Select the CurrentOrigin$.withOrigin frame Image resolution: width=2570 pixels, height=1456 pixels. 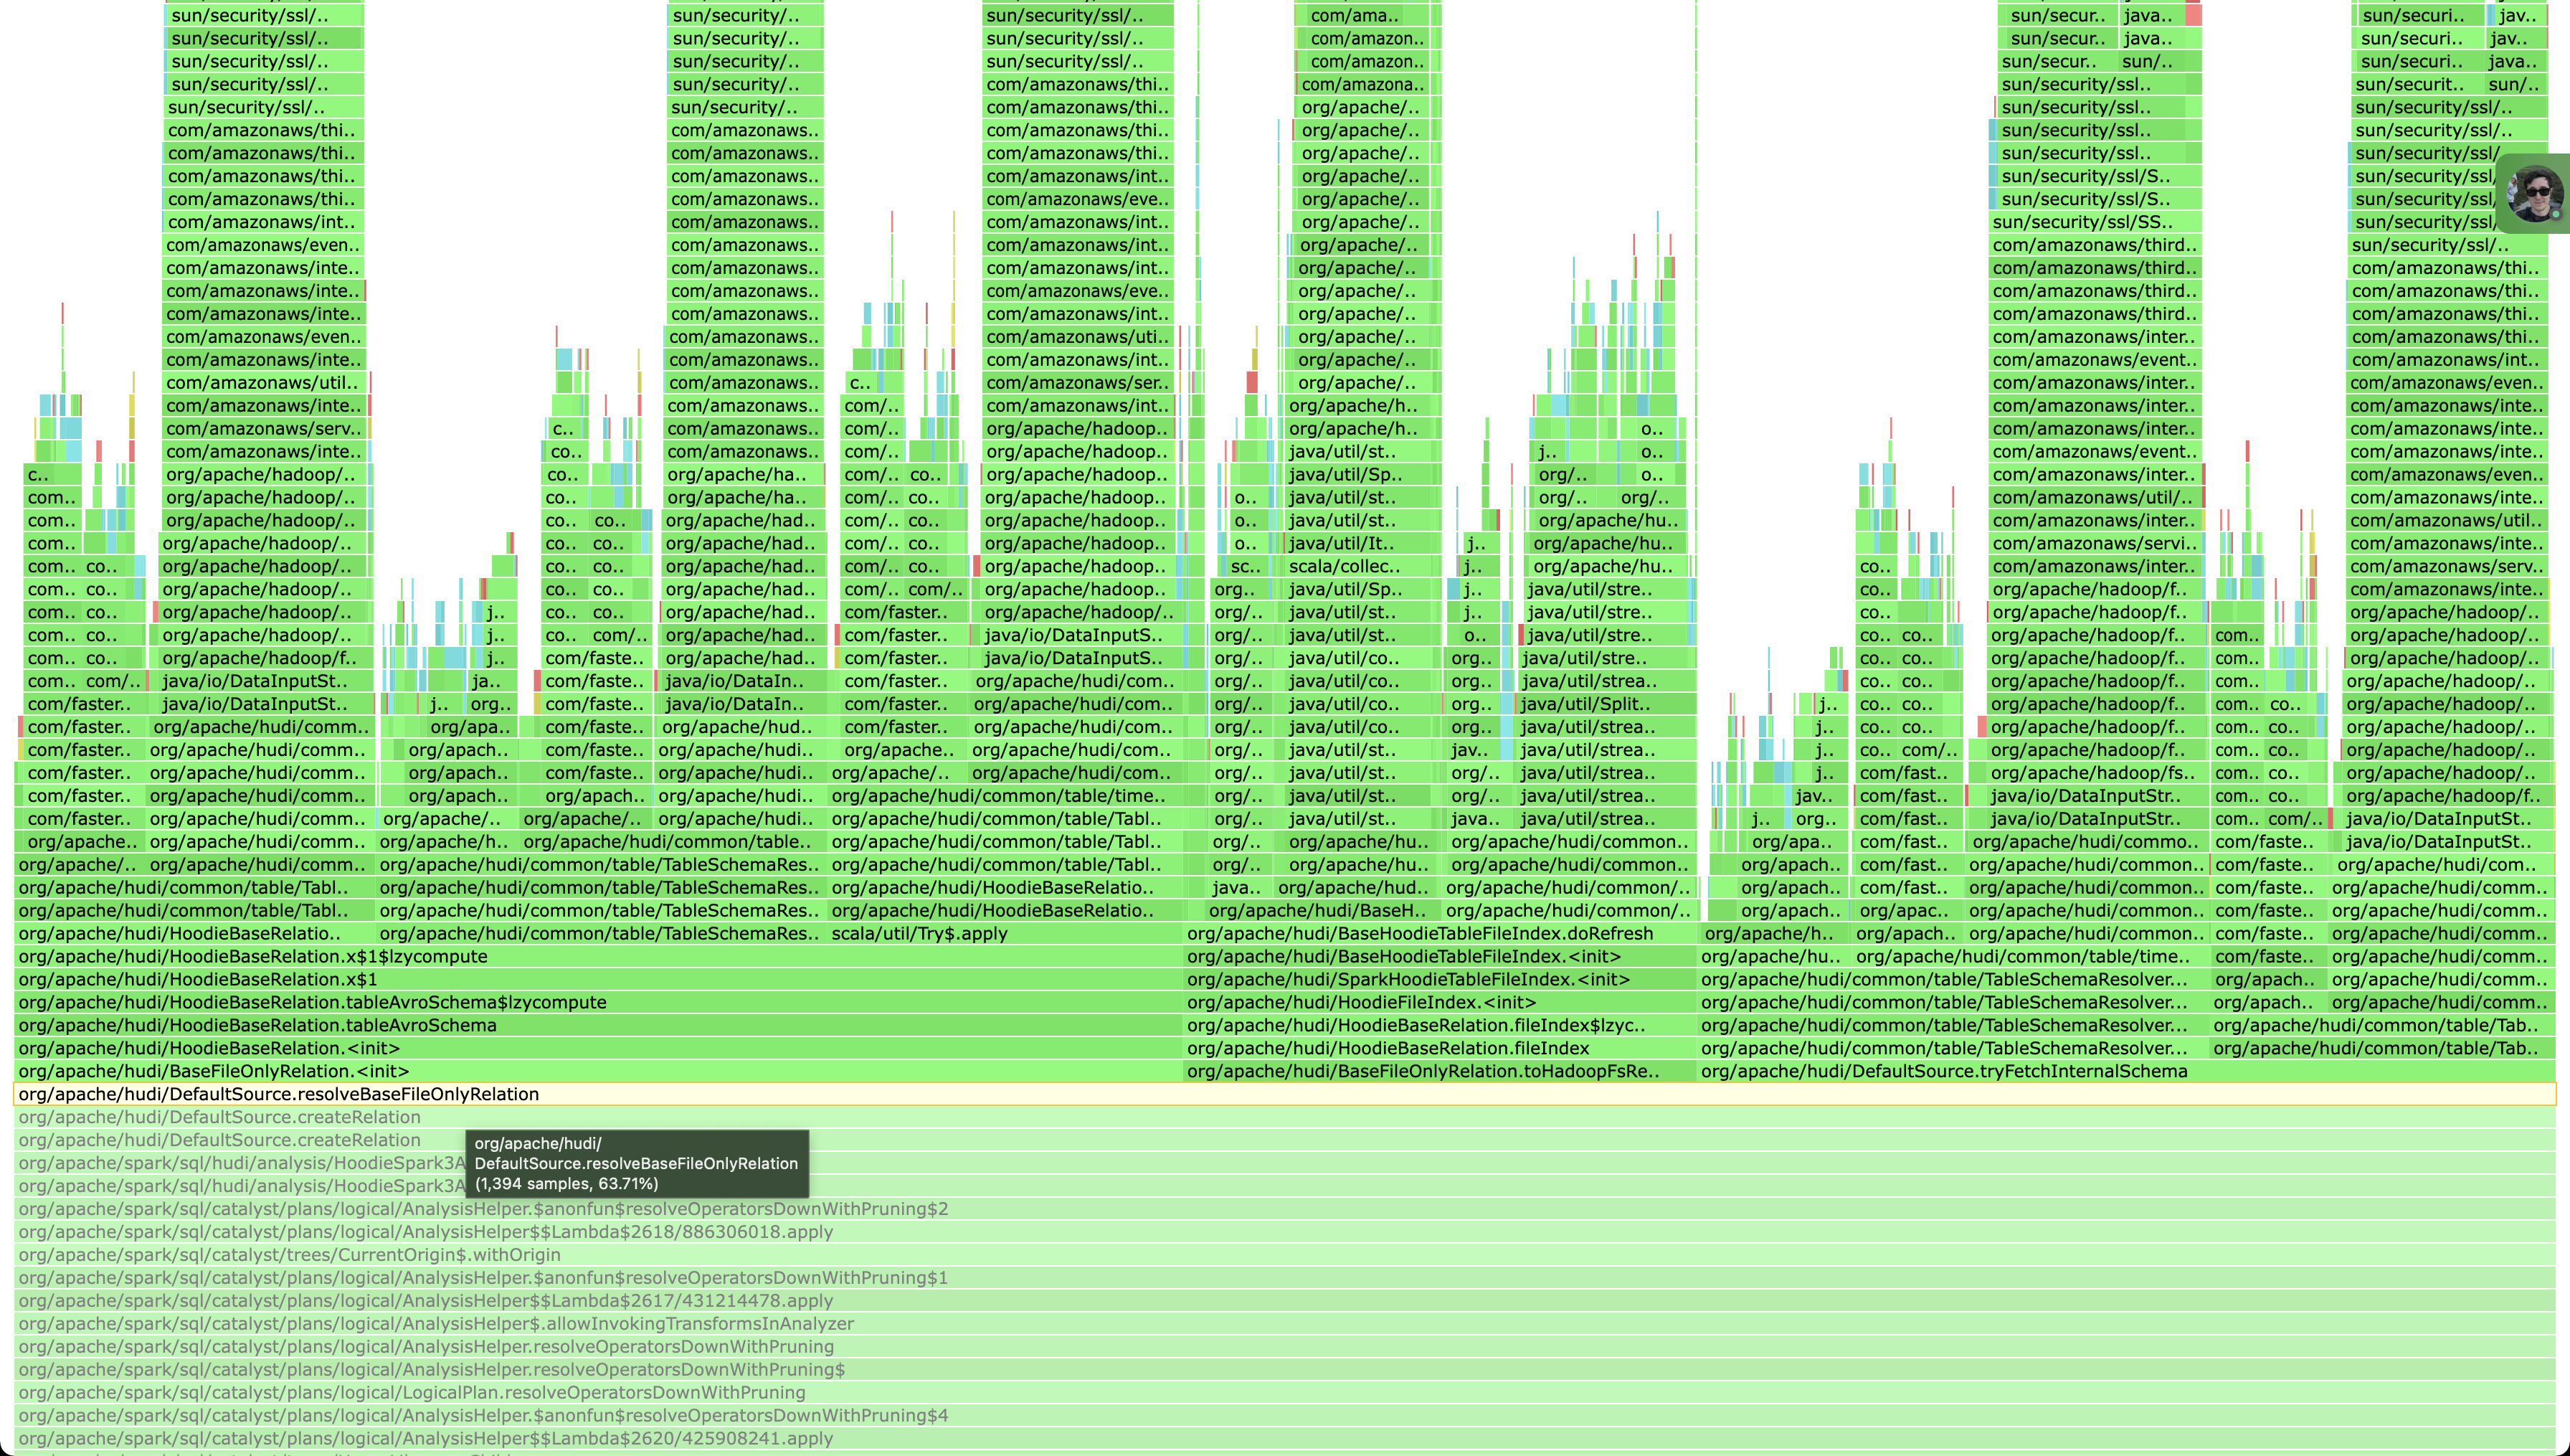click(x=289, y=1255)
